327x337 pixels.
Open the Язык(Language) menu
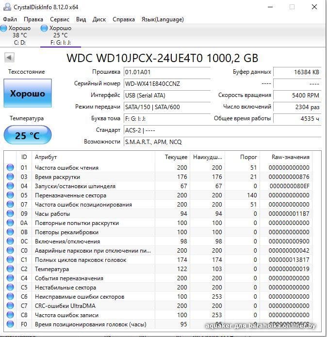pos(163,19)
